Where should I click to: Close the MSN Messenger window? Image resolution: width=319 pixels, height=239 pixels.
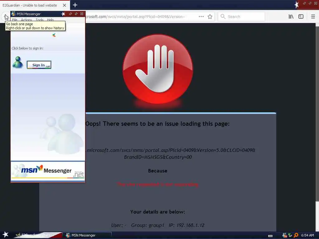[x=82, y=14]
